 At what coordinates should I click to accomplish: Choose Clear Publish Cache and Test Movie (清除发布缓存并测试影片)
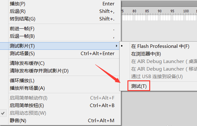pyautogui.click(x=39, y=71)
